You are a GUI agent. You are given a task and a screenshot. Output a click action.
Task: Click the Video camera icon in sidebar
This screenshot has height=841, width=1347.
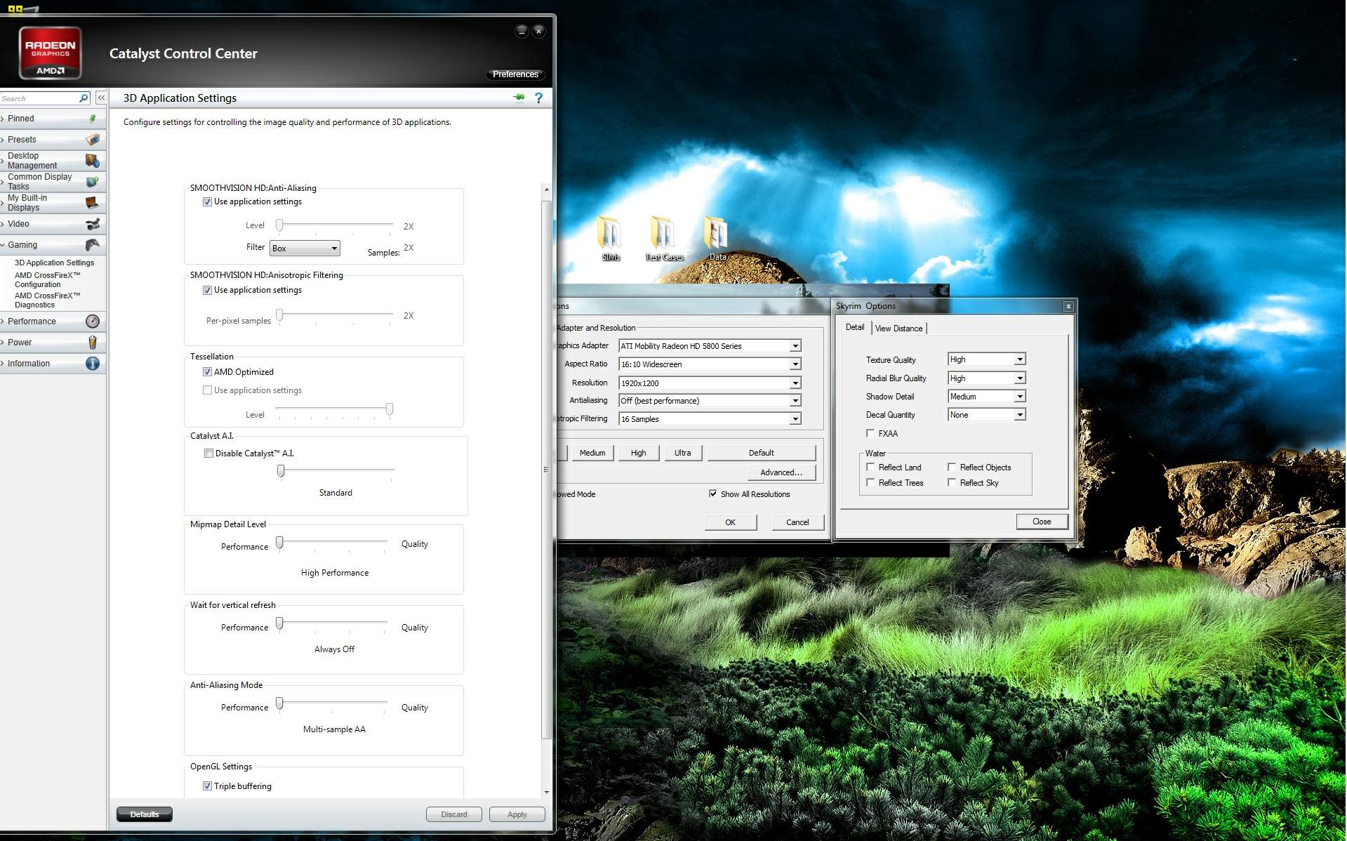point(93,224)
